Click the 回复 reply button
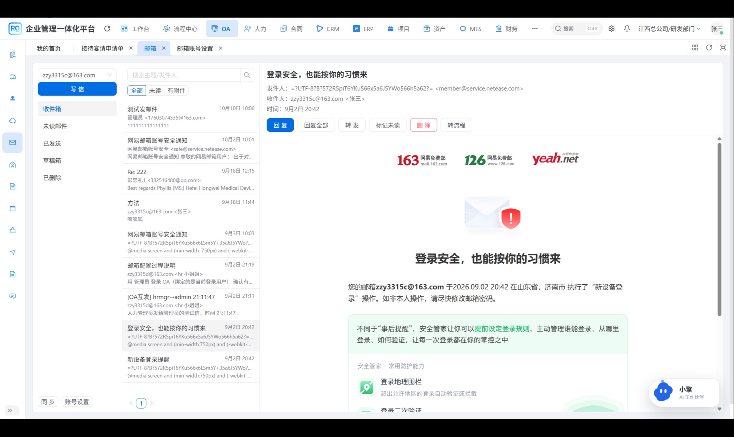The image size is (734, 437). 280,125
